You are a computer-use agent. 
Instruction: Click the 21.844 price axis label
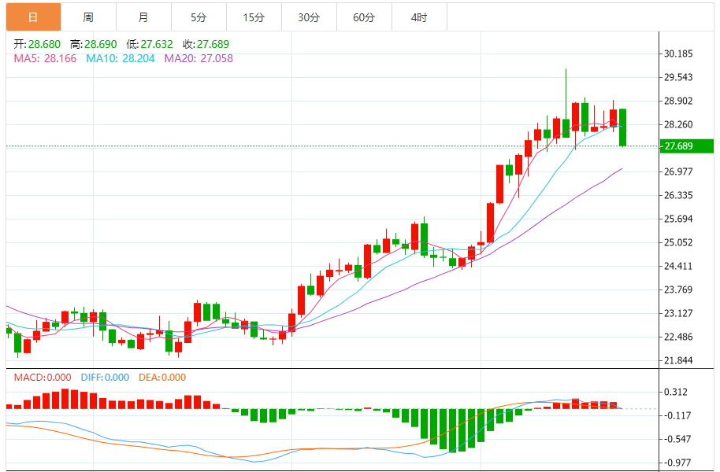click(678, 360)
